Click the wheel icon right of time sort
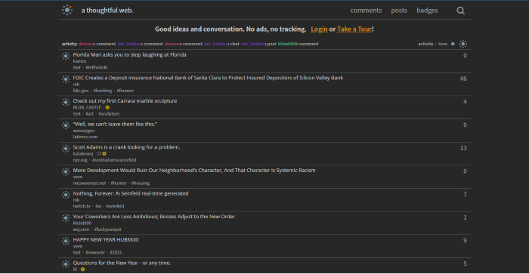Viewport: 529px width, 274px height. click(x=462, y=44)
